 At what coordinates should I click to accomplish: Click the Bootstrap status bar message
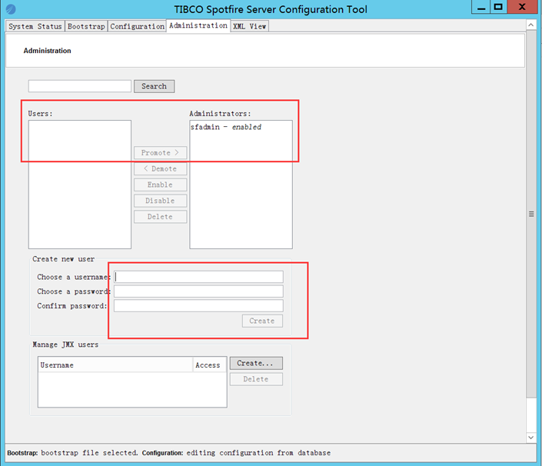point(72,453)
